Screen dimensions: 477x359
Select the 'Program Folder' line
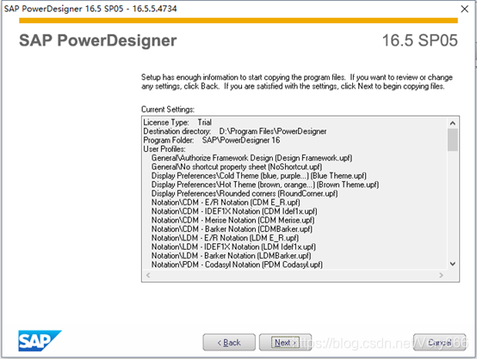click(212, 140)
